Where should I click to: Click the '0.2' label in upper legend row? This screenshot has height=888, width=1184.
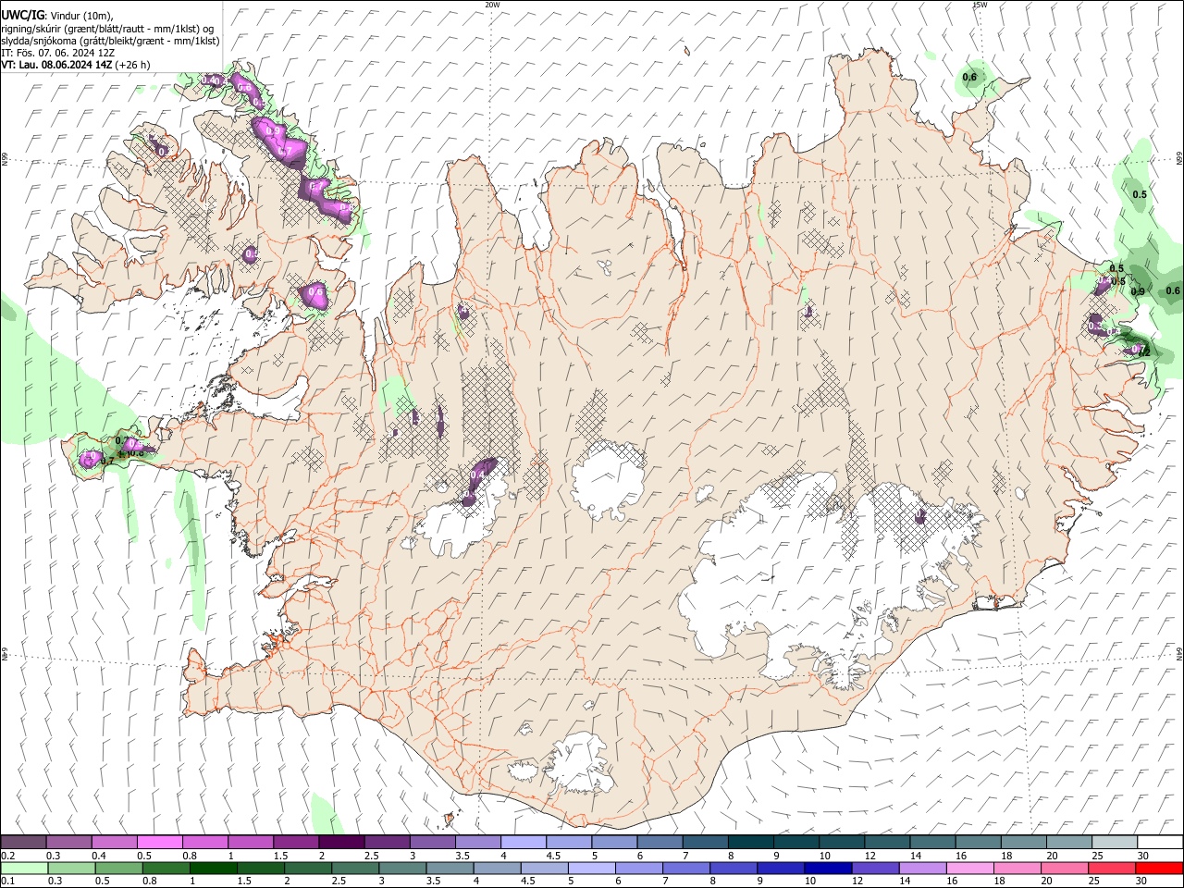click(x=8, y=856)
